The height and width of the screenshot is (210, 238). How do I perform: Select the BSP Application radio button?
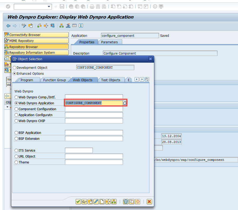(16, 133)
